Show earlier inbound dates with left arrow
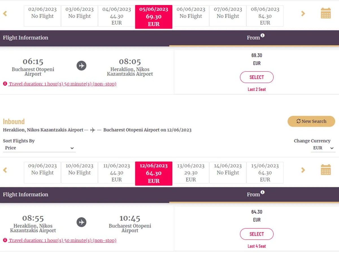 coord(5,170)
